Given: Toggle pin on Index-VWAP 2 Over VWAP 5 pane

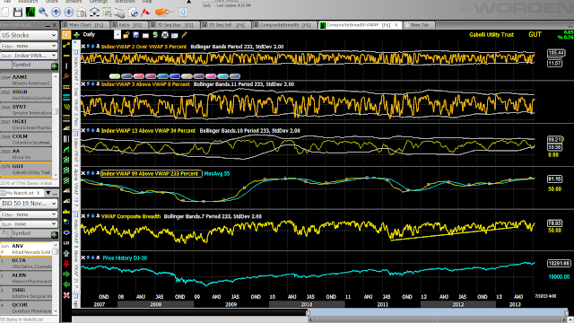Looking at the screenshot, I should (x=98, y=47).
